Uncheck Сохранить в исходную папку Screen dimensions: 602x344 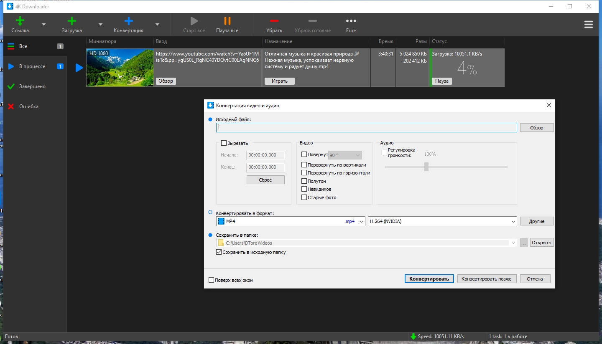tap(219, 252)
